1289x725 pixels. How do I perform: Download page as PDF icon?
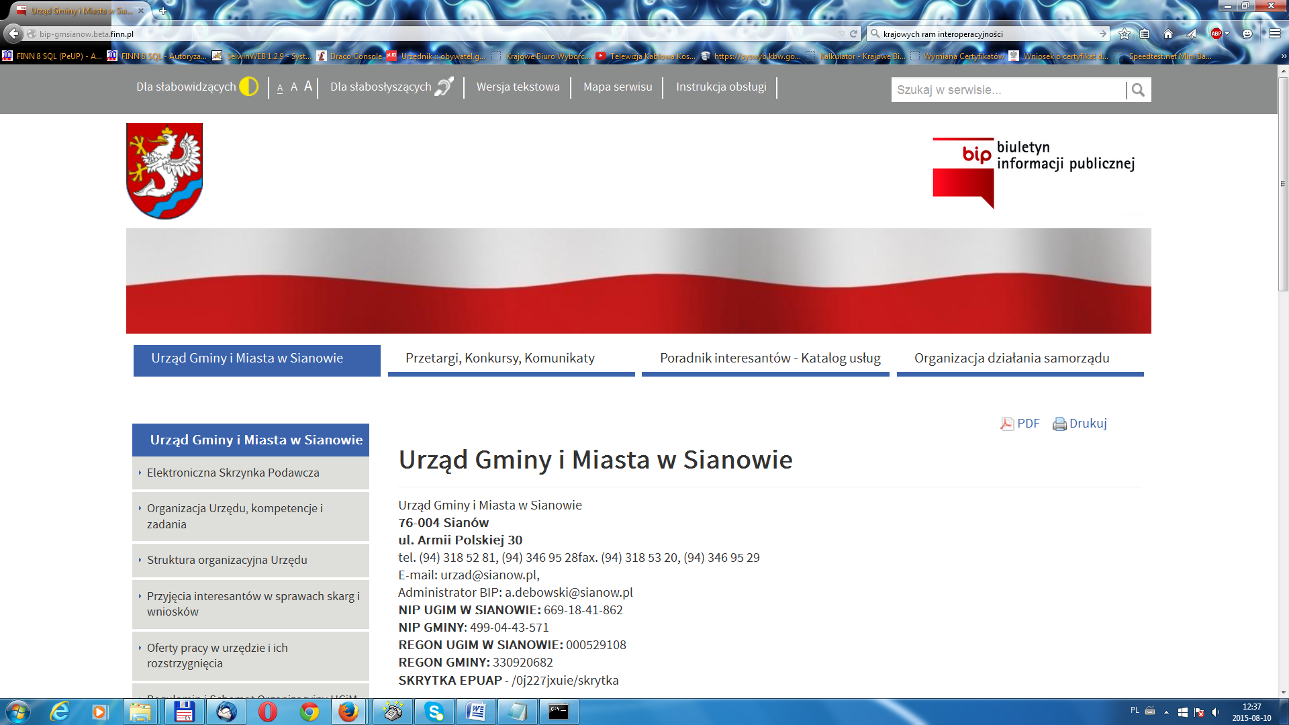1007,424
